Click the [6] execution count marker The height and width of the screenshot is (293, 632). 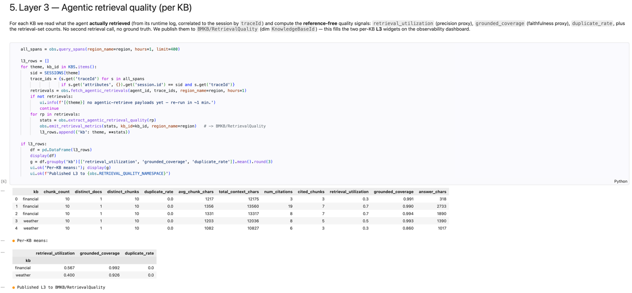(x=4, y=181)
